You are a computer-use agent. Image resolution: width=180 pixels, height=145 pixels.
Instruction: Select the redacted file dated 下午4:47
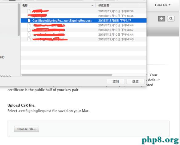(84, 30)
